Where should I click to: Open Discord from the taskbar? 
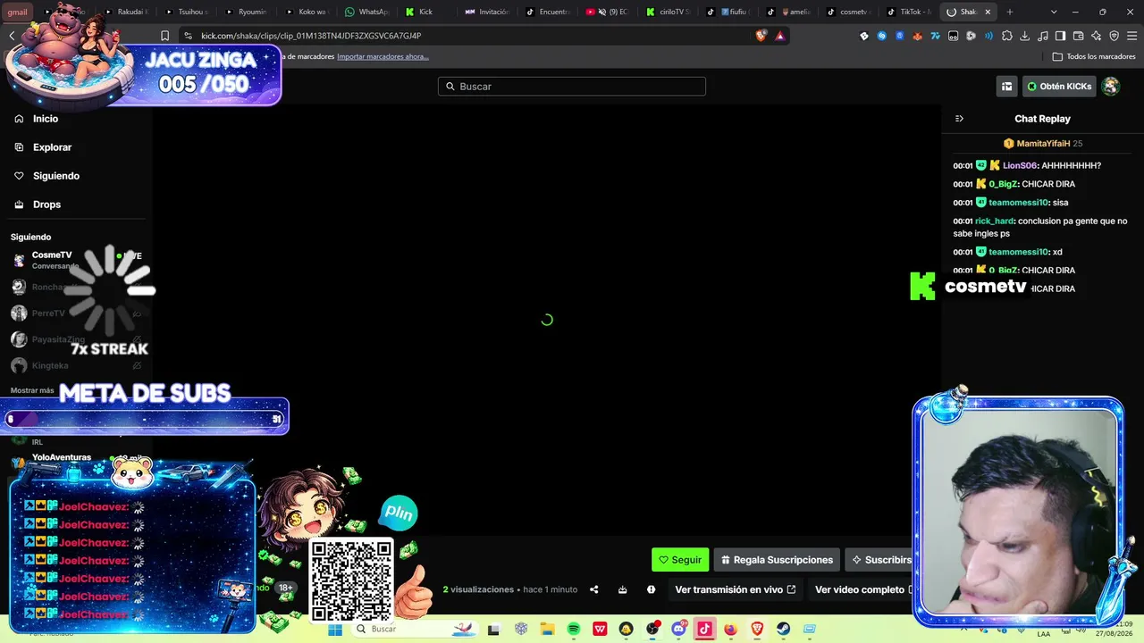[678, 629]
